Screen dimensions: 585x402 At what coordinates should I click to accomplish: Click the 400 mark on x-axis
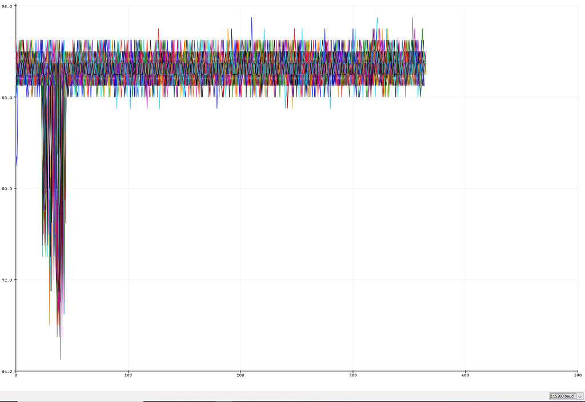(x=466, y=376)
